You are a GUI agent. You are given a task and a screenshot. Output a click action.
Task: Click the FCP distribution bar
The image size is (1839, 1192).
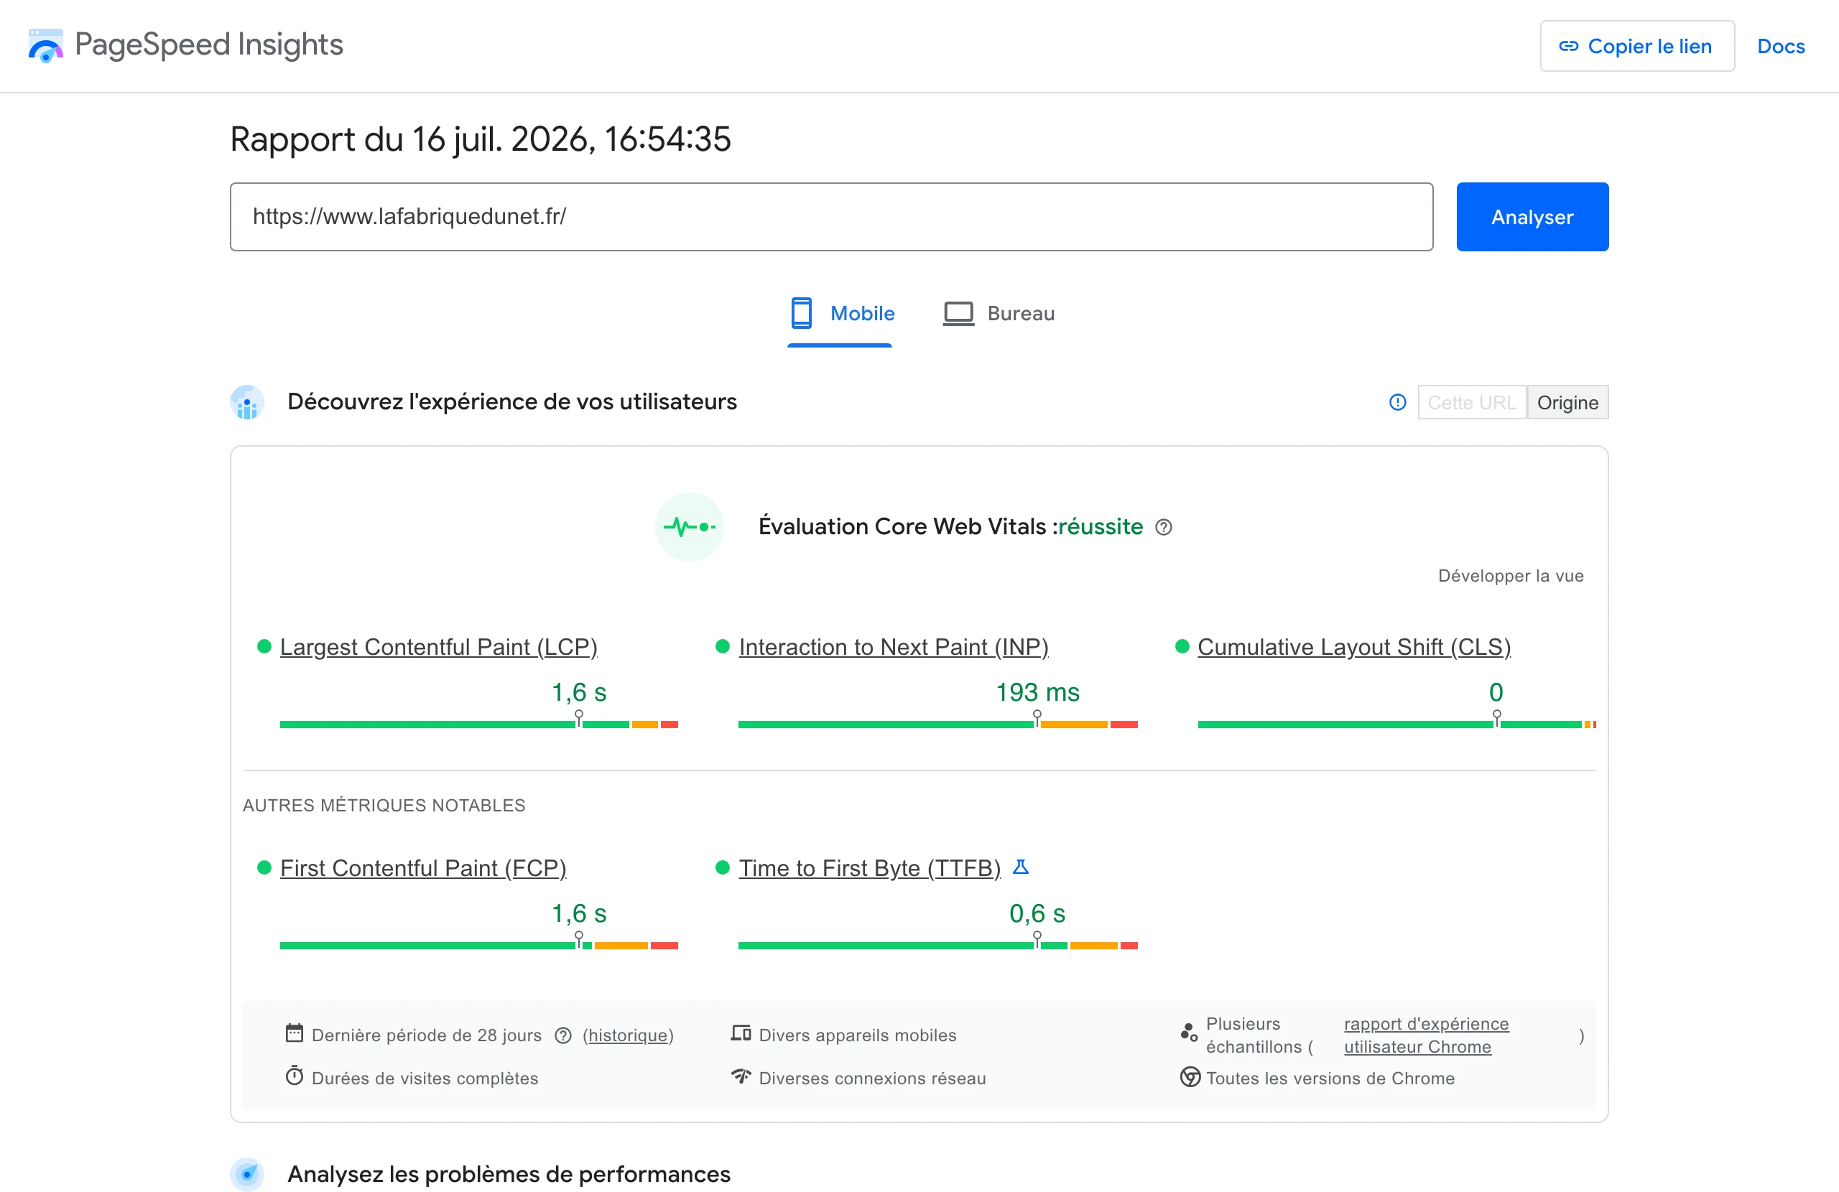(x=478, y=945)
